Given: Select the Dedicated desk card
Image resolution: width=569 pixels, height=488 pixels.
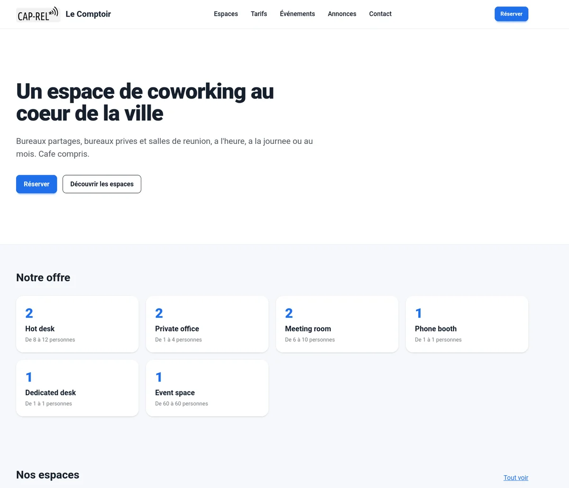Looking at the screenshot, I should pos(77,388).
